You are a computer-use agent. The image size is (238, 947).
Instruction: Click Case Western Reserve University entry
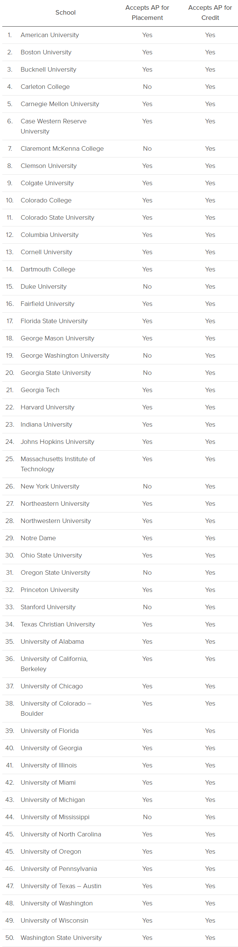point(54,126)
